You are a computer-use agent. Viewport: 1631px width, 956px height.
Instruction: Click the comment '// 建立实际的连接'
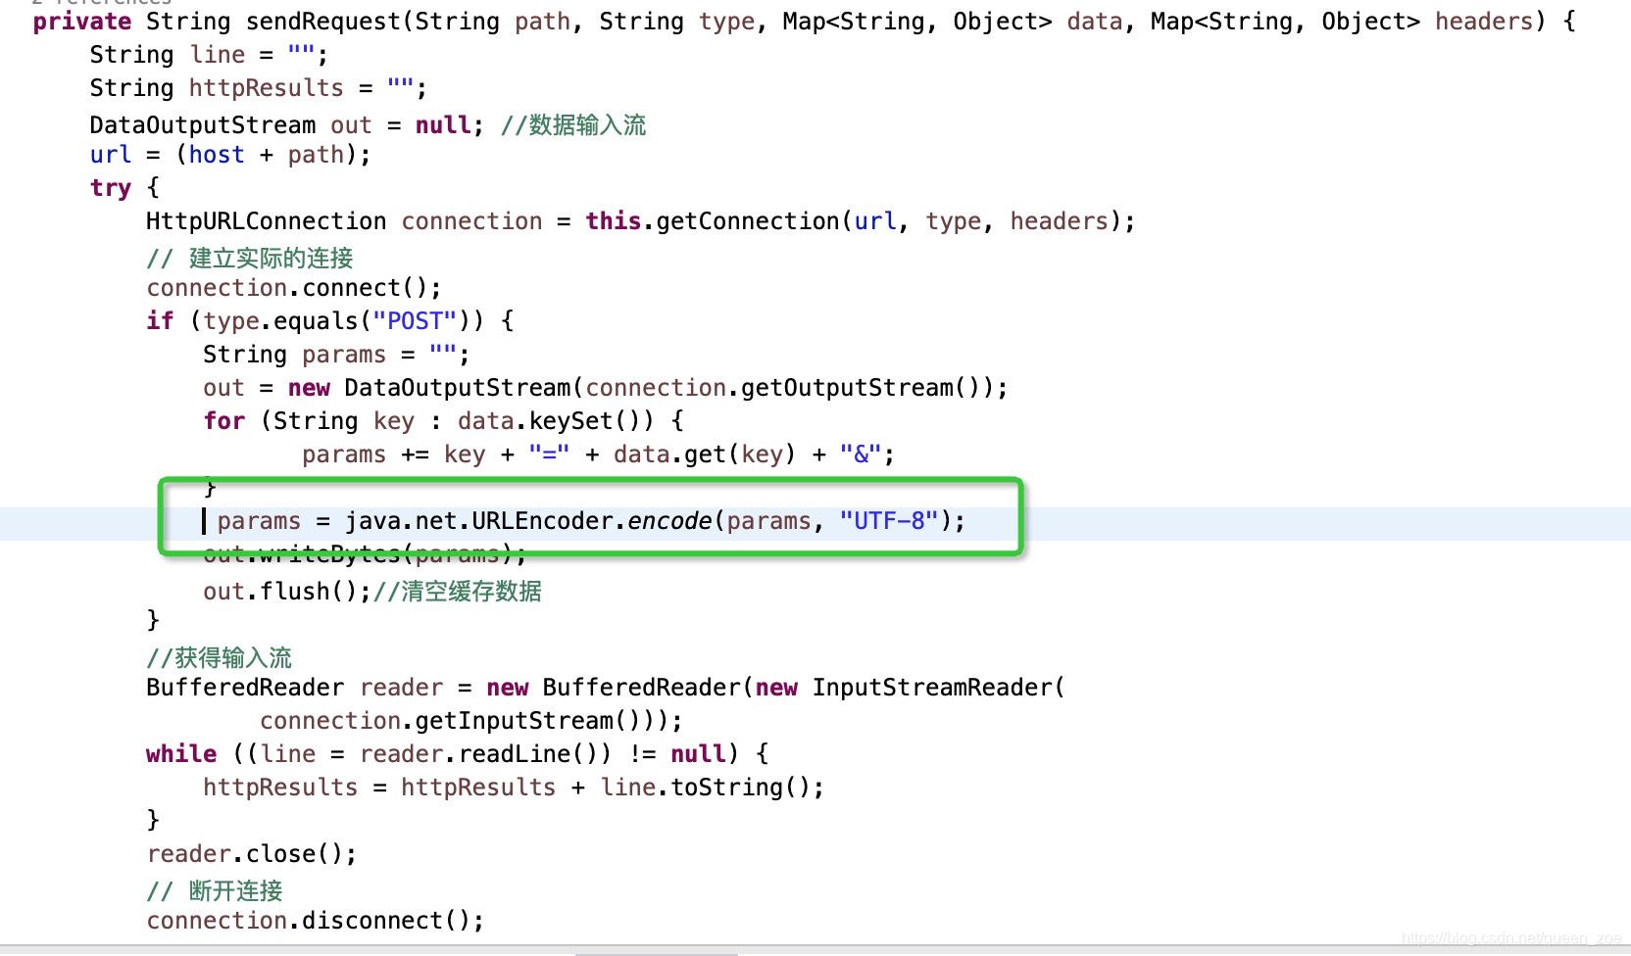click(250, 259)
